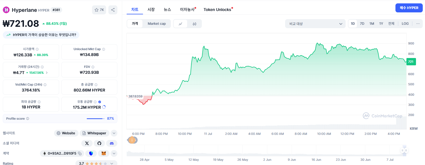Image resolution: width=425 pixels, height=165 pixels.
Task: Open the Whitepaper link
Action: pos(95,133)
